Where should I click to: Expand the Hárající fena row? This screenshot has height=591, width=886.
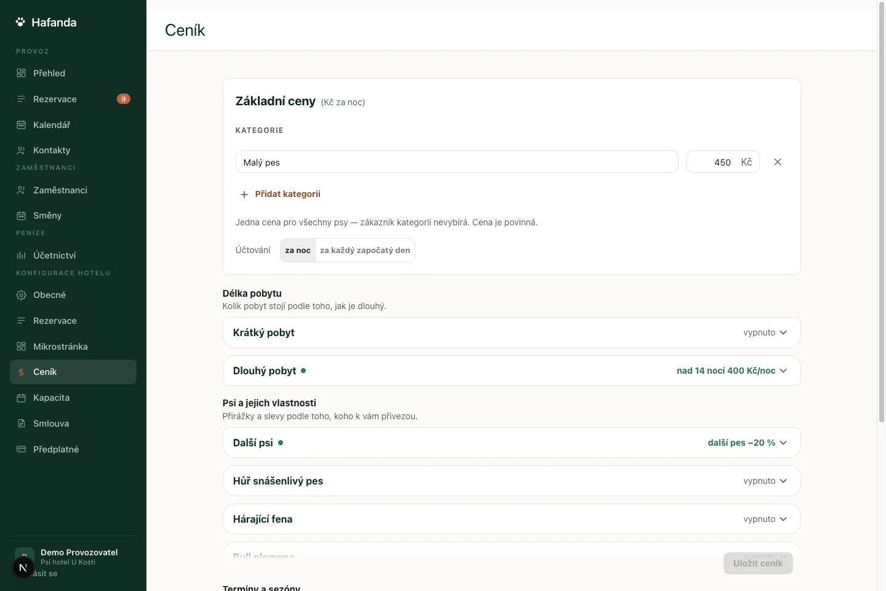[511, 519]
